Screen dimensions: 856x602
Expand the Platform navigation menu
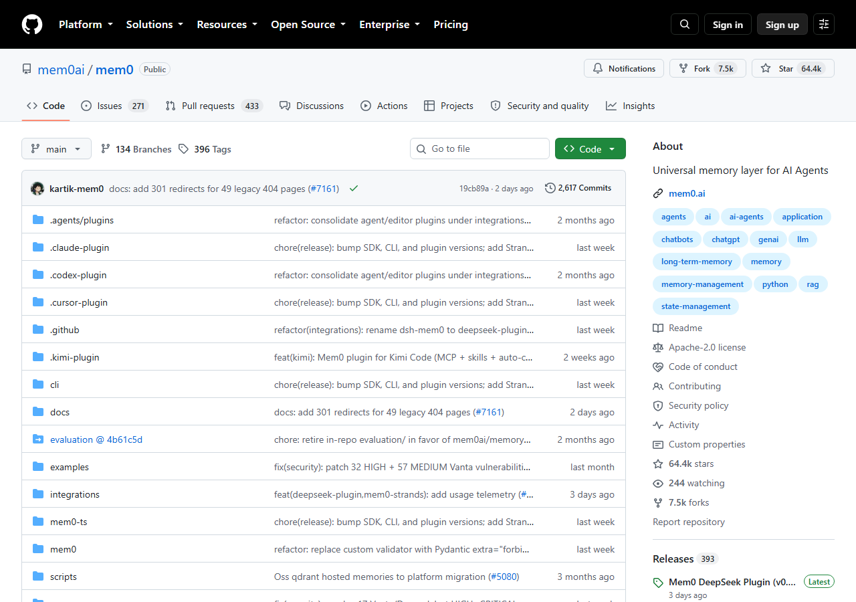click(85, 24)
